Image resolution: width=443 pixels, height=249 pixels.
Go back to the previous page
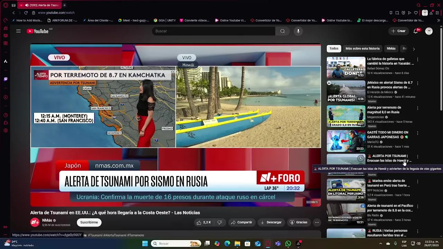pos(13,13)
